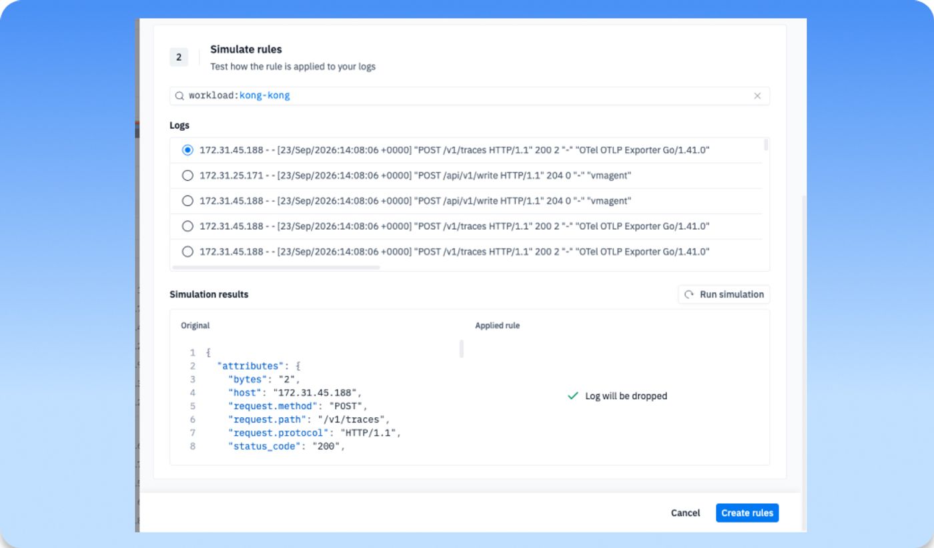Click the Create rules button
The height and width of the screenshot is (548, 934).
pyautogui.click(x=747, y=513)
